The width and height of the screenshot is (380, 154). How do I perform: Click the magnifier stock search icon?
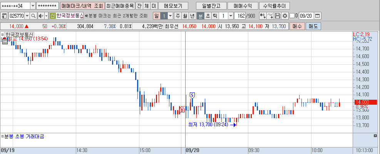click(33, 16)
